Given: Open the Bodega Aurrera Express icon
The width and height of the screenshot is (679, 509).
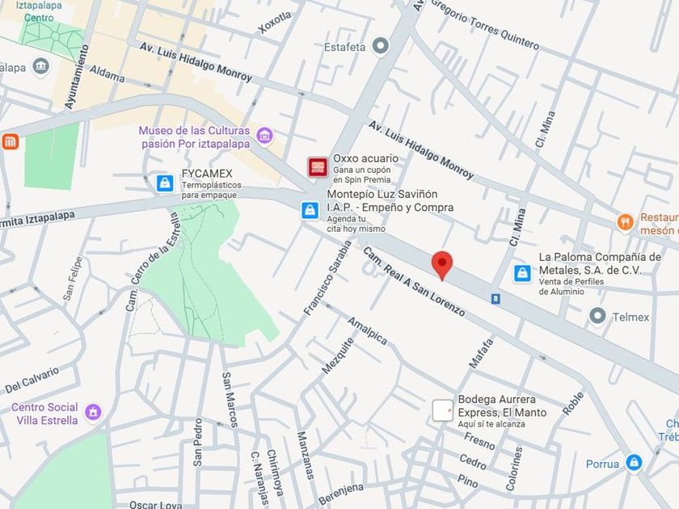Looking at the screenshot, I should pos(443,410).
